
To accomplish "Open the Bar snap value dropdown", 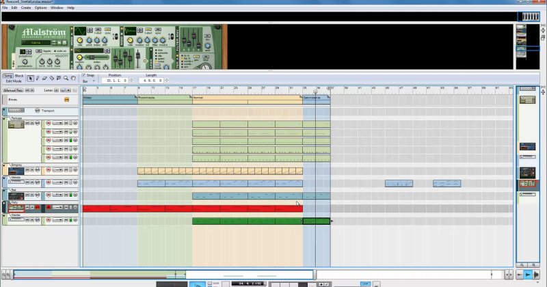I will (90, 81).
